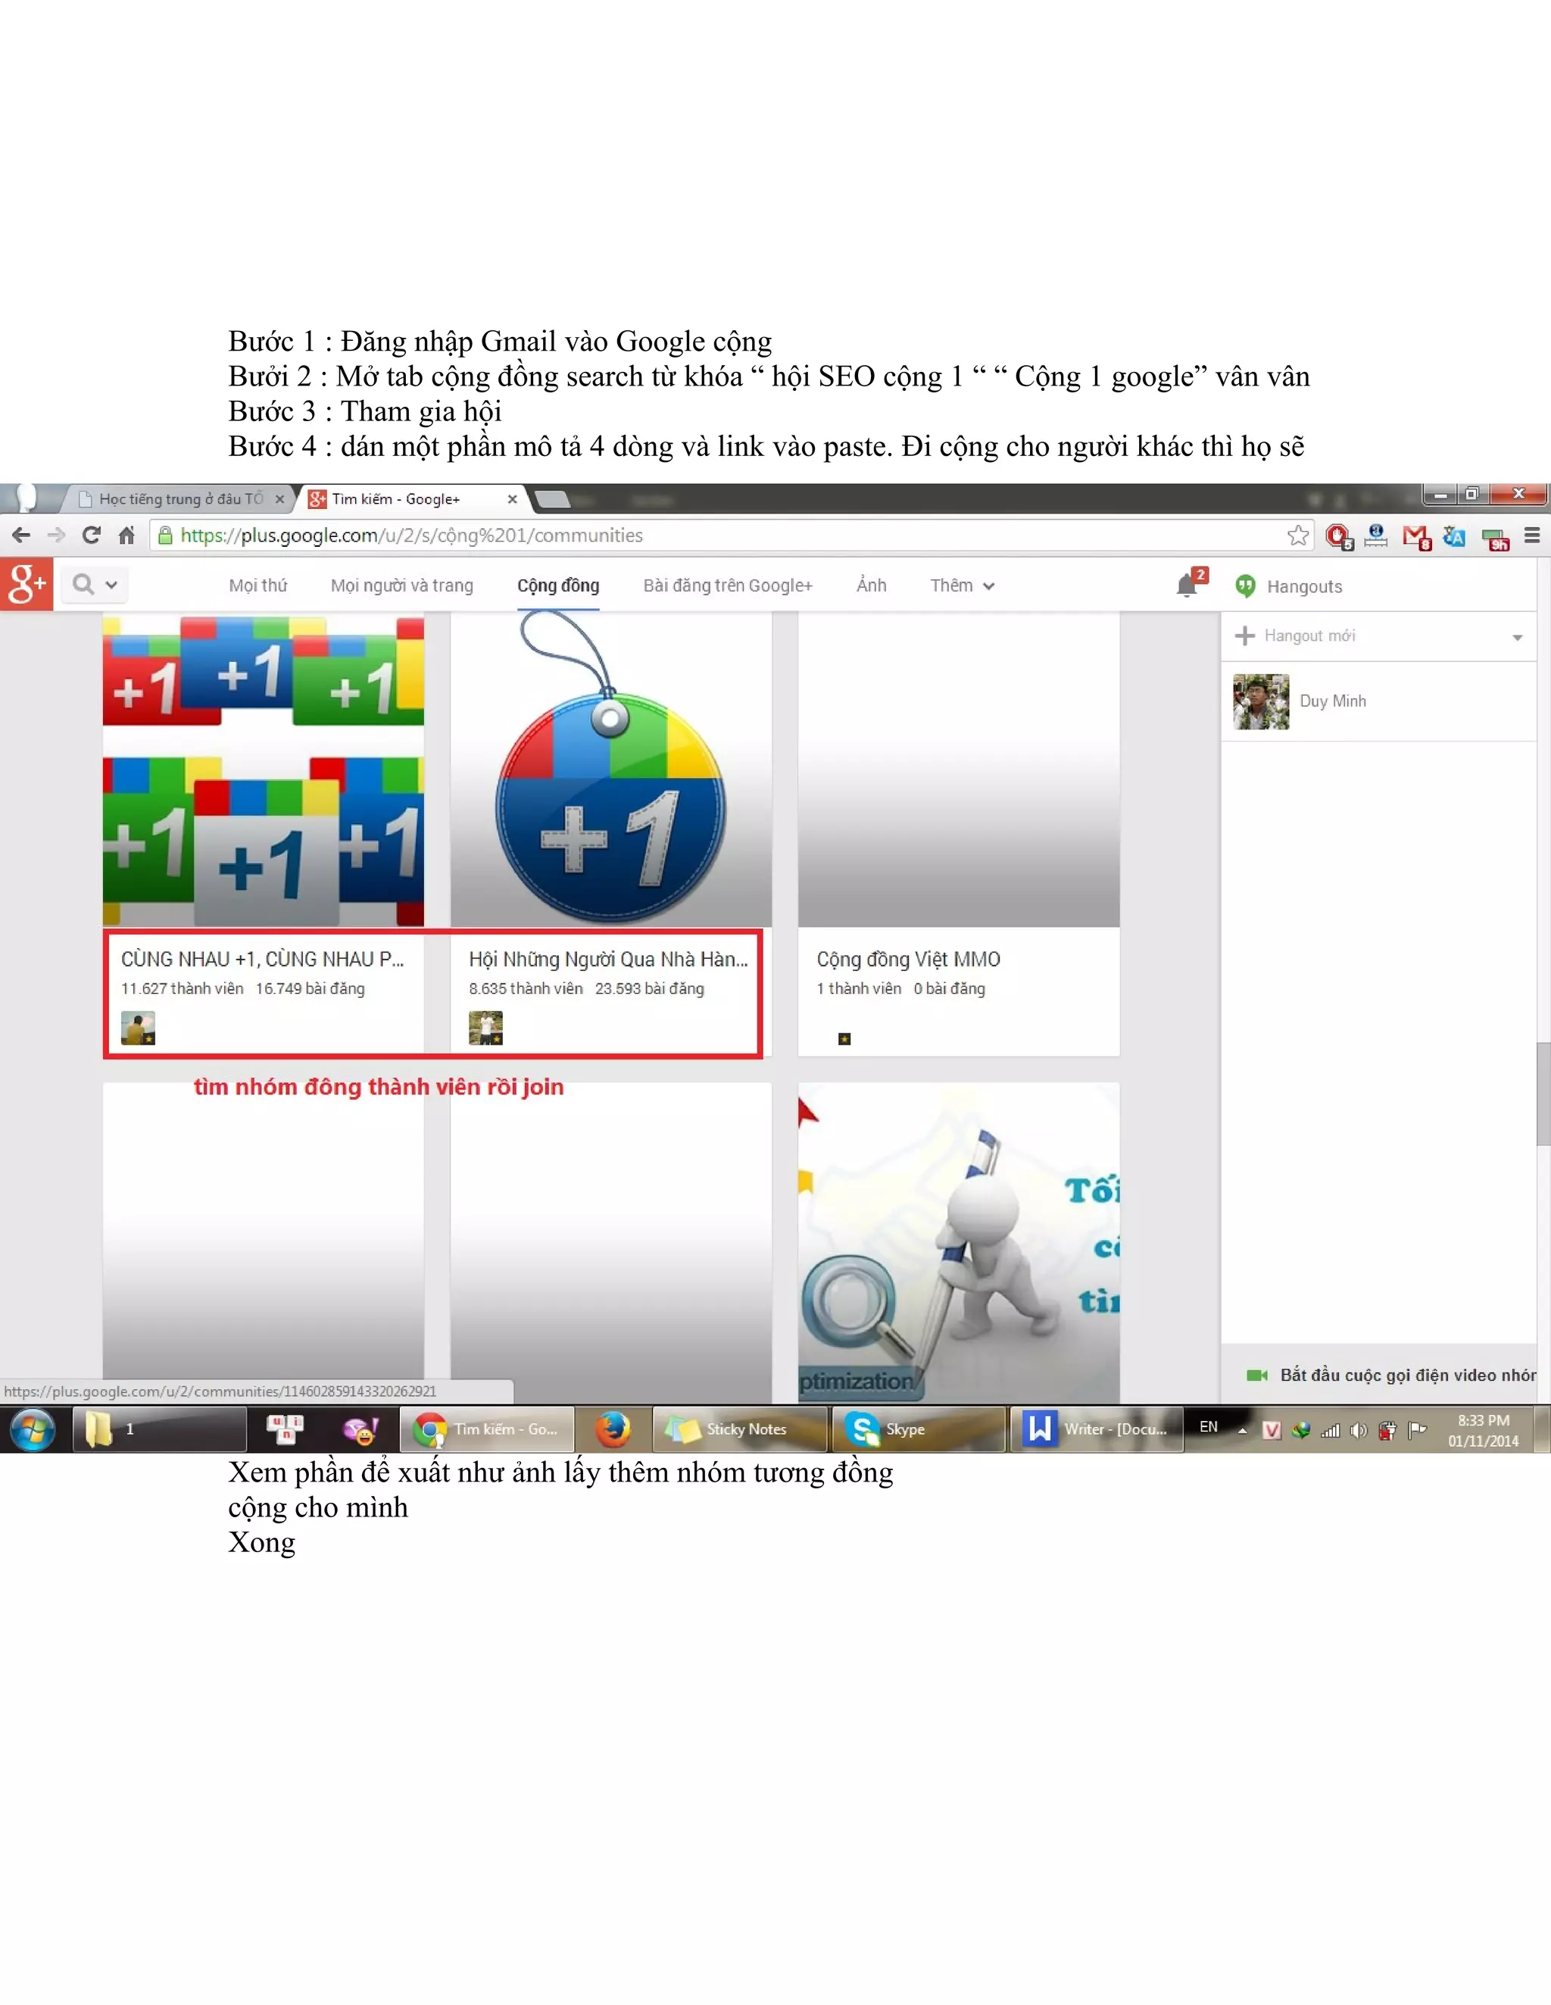Open the notifications bell icon
The height and width of the screenshot is (2005, 1551).
click(x=1187, y=586)
